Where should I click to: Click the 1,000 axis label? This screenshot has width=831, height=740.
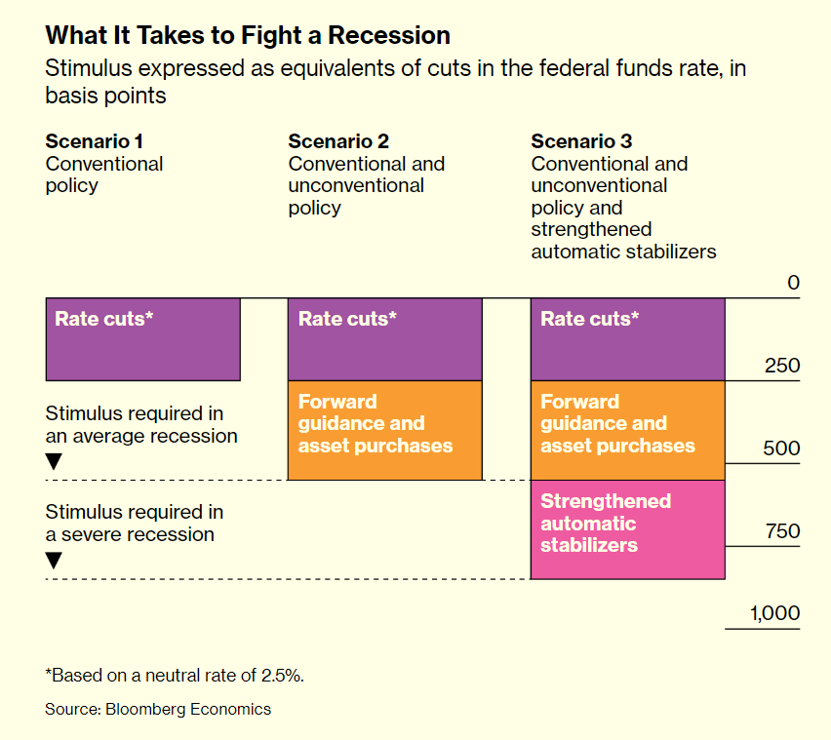pos(774,614)
